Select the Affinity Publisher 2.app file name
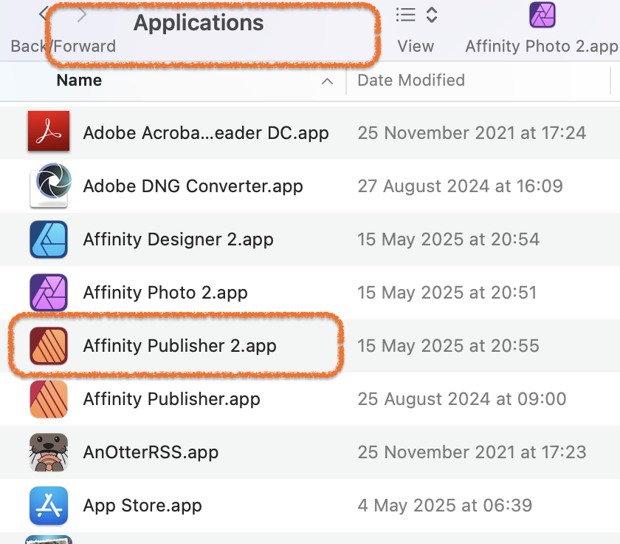Screen dimensions: 620x544 [179, 346]
